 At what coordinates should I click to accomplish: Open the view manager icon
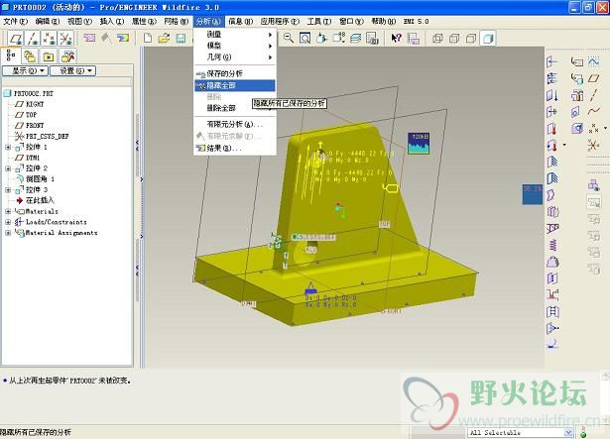(372, 38)
